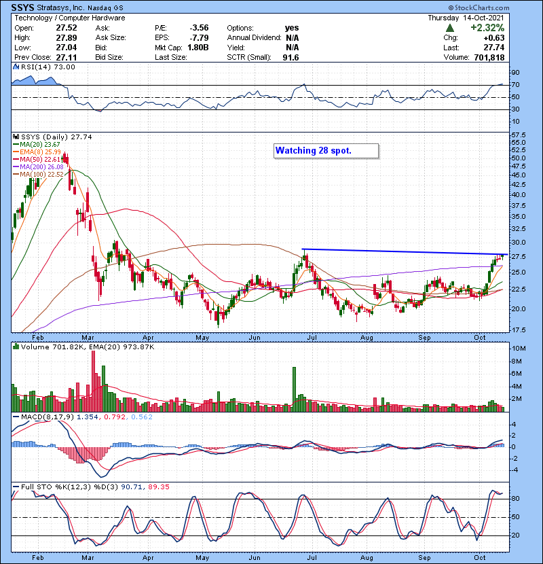This screenshot has width=543, height=564.
Task: Click the StockCharts.com attribution text
Action: [479, 7]
